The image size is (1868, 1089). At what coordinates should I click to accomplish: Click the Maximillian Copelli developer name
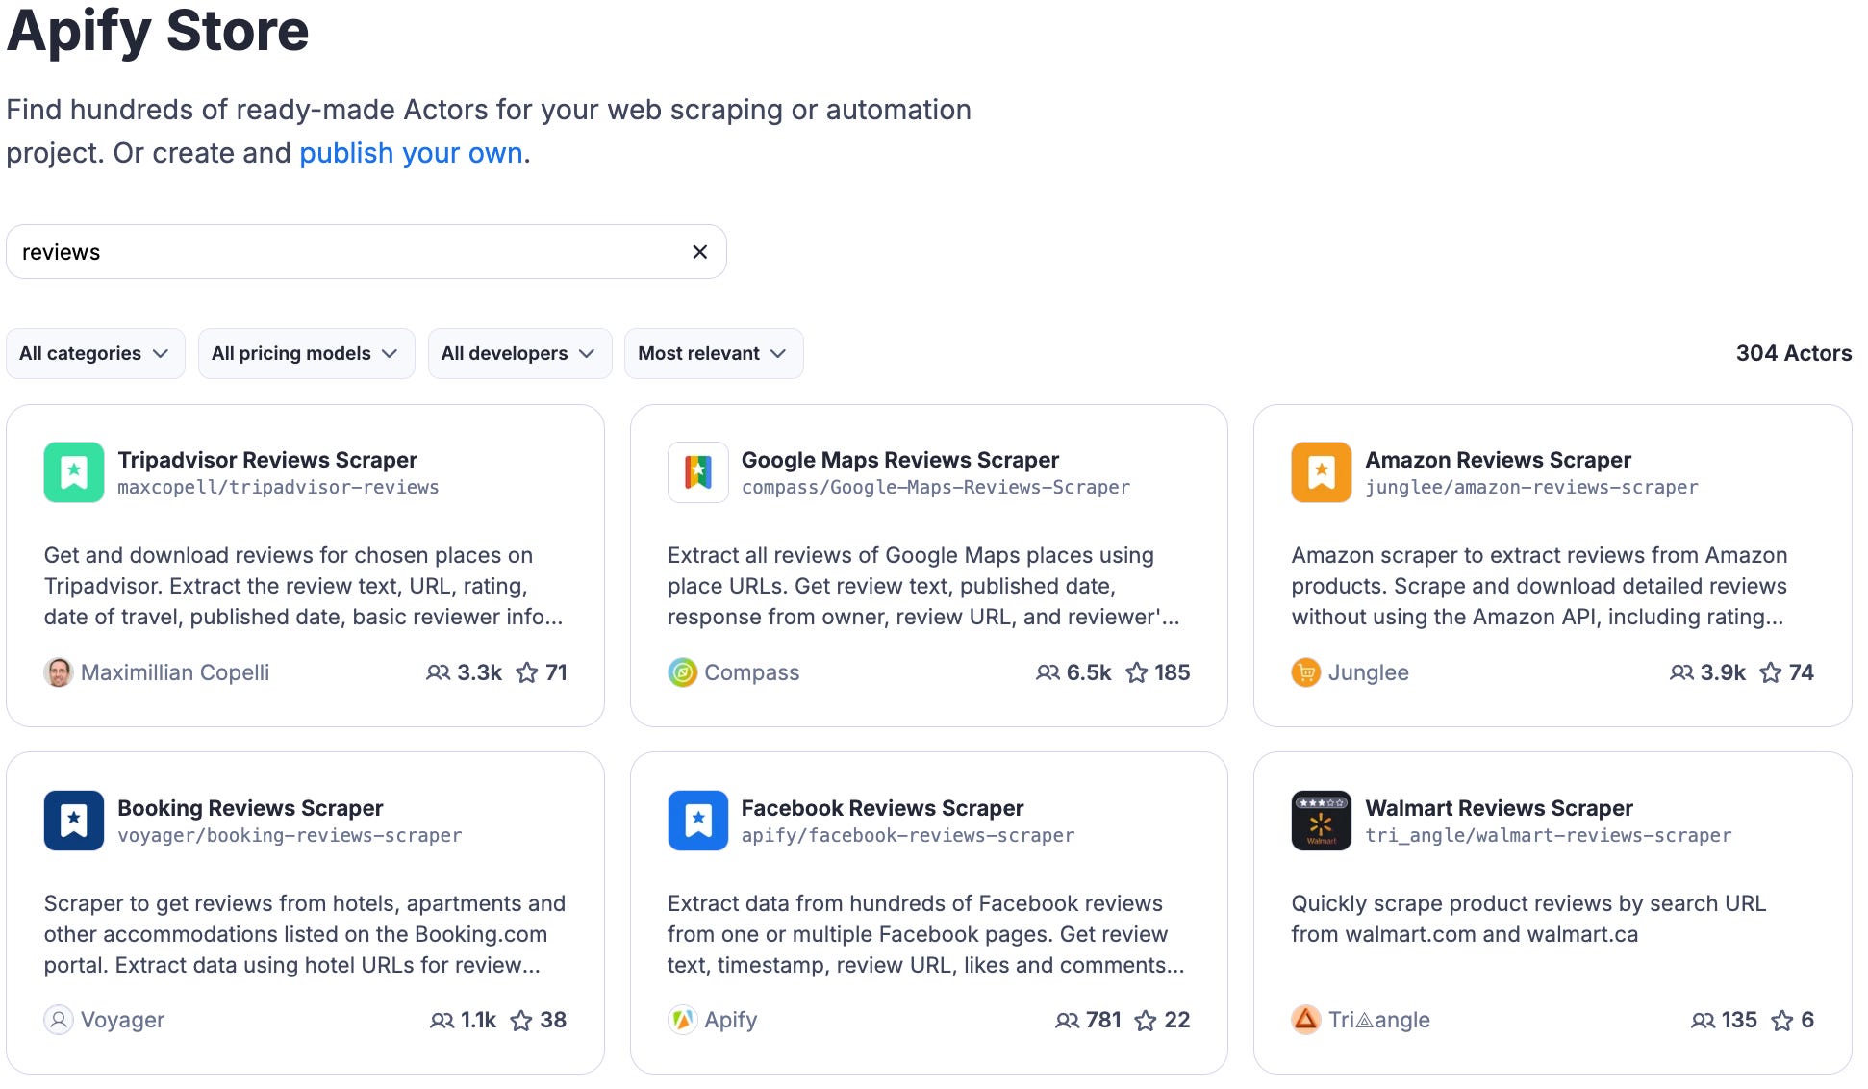[x=175, y=672]
